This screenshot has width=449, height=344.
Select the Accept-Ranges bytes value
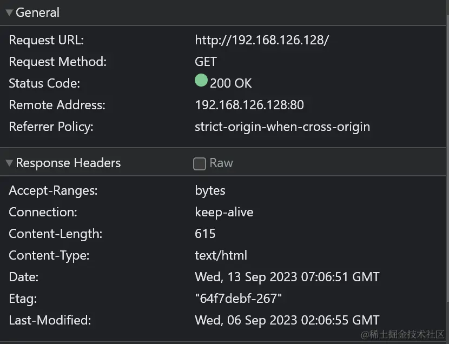click(210, 190)
